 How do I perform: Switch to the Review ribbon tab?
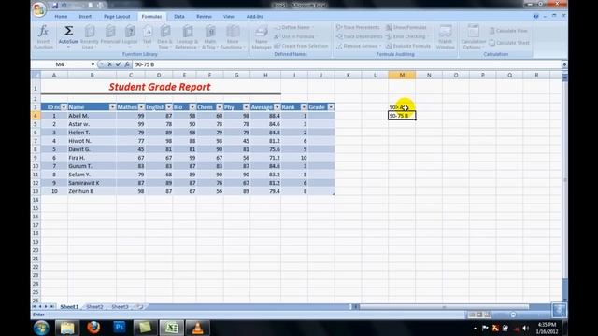pyautogui.click(x=204, y=17)
